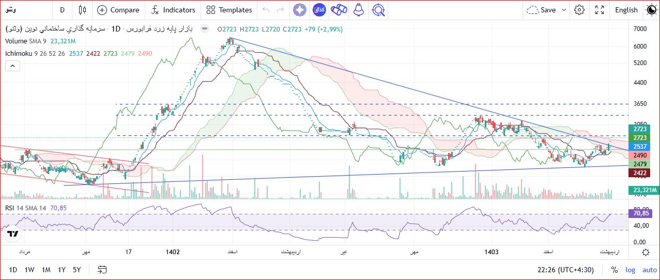The width and height of the screenshot is (660, 280).
Task: Select the 1Y time range
Action: 62,270
